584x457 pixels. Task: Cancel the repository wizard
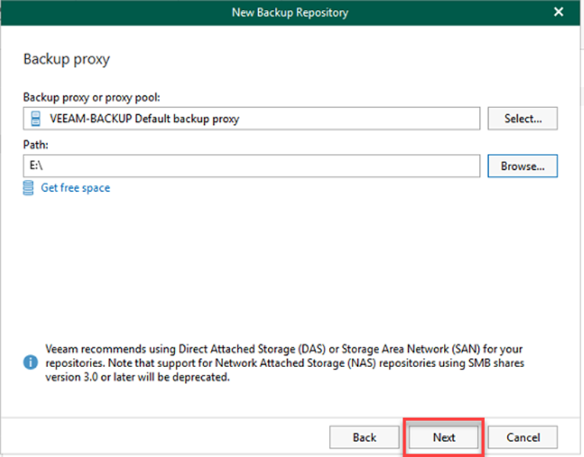click(x=522, y=437)
